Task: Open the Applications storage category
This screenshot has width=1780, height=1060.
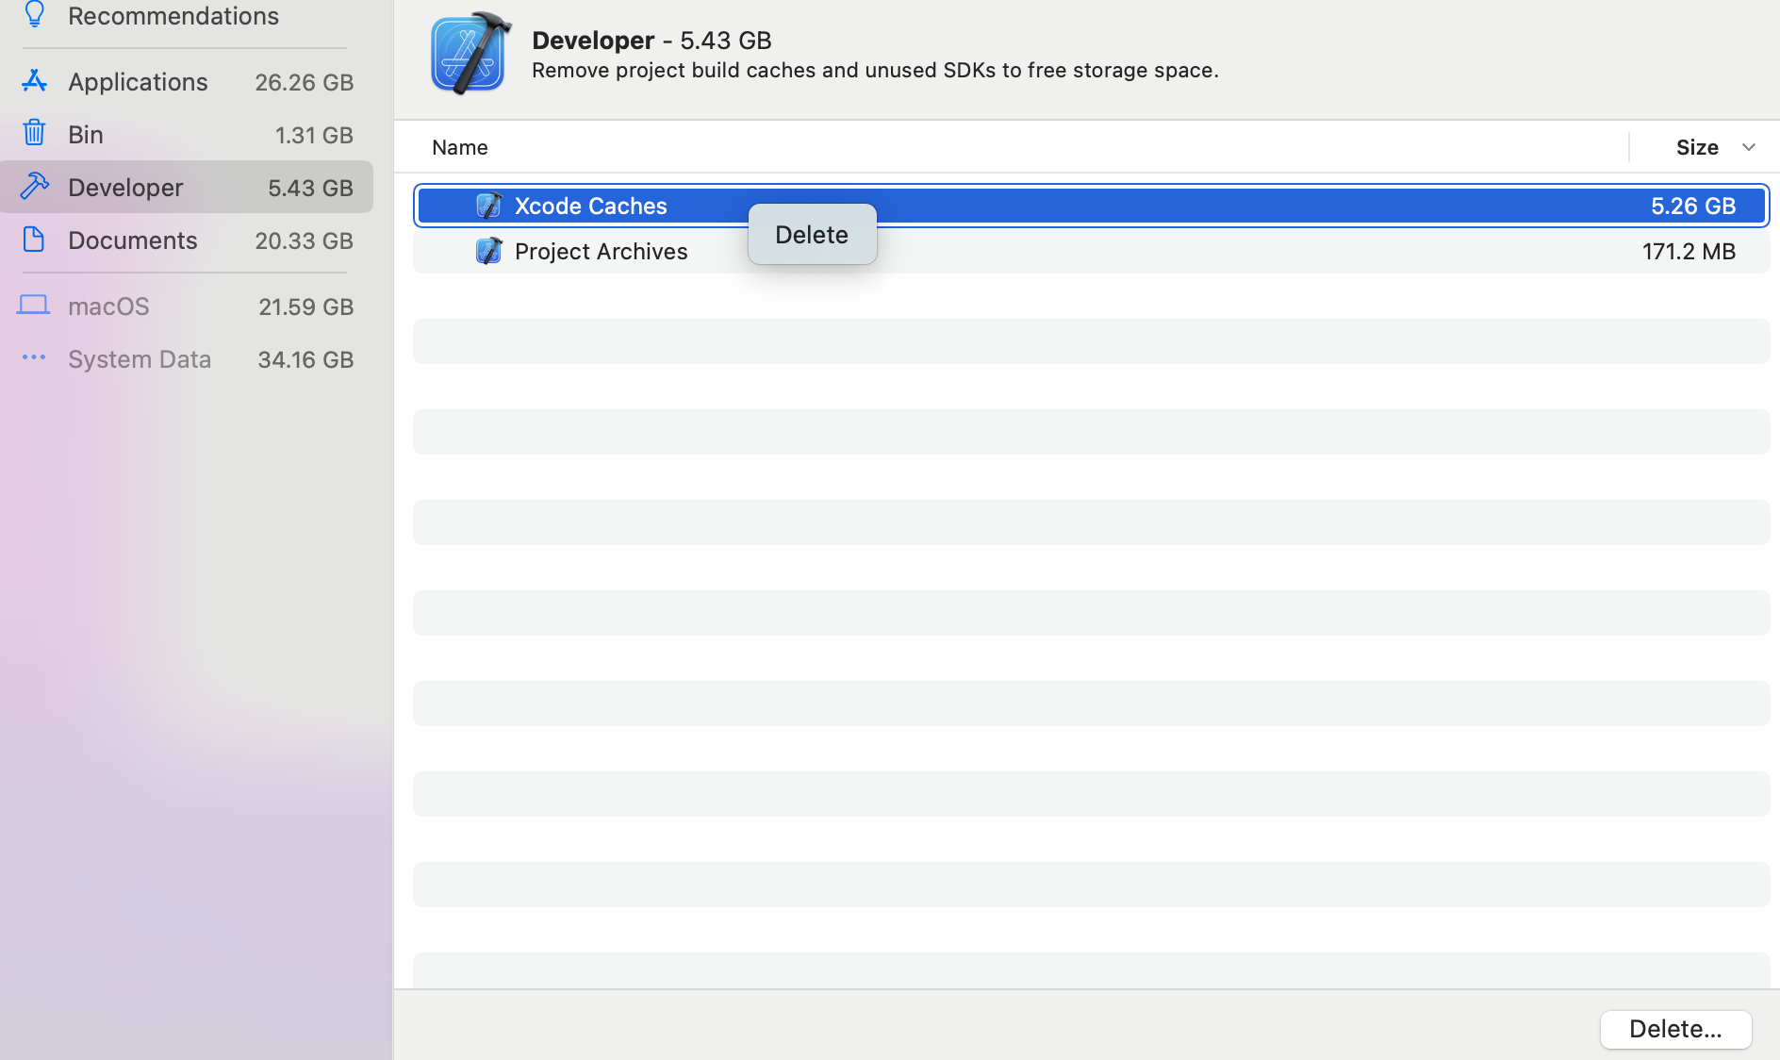Action: coord(187,82)
